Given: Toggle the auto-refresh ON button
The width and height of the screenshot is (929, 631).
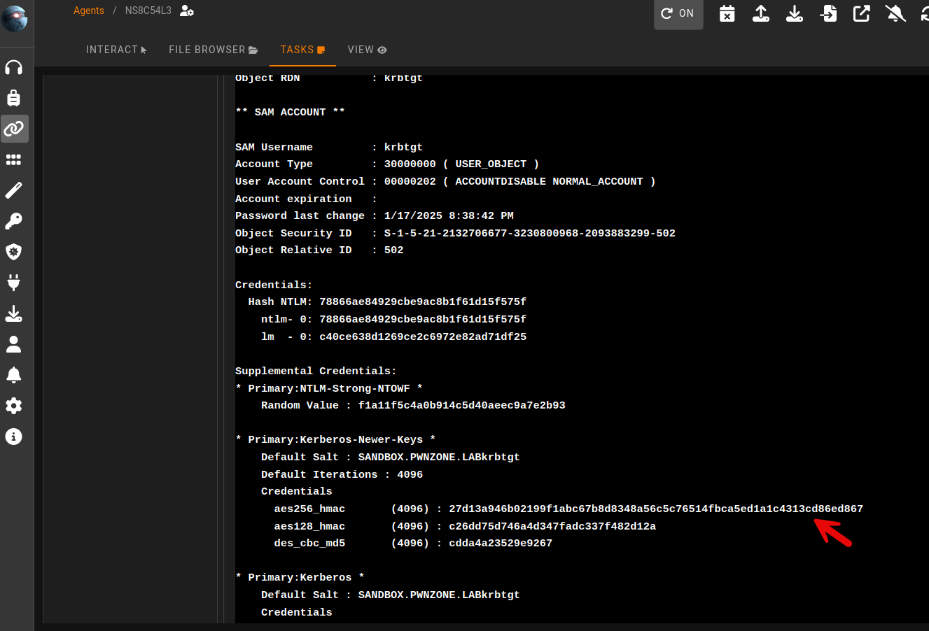Looking at the screenshot, I should click(x=678, y=13).
